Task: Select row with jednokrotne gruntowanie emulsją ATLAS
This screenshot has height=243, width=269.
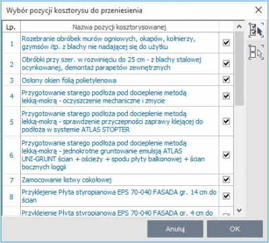Action: (120, 155)
